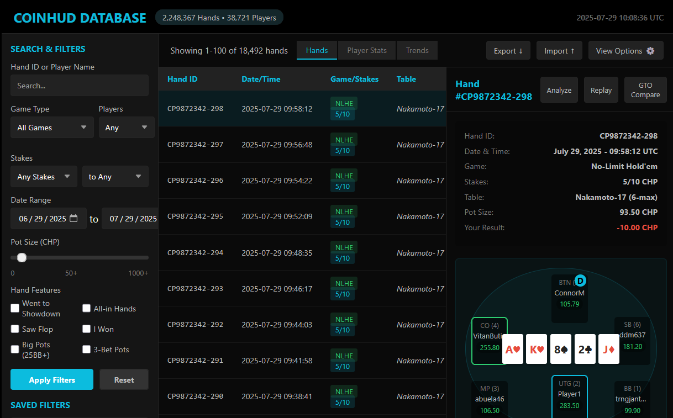Enable the All-in Hands checkbox
673x418 pixels.
[x=87, y=308]
